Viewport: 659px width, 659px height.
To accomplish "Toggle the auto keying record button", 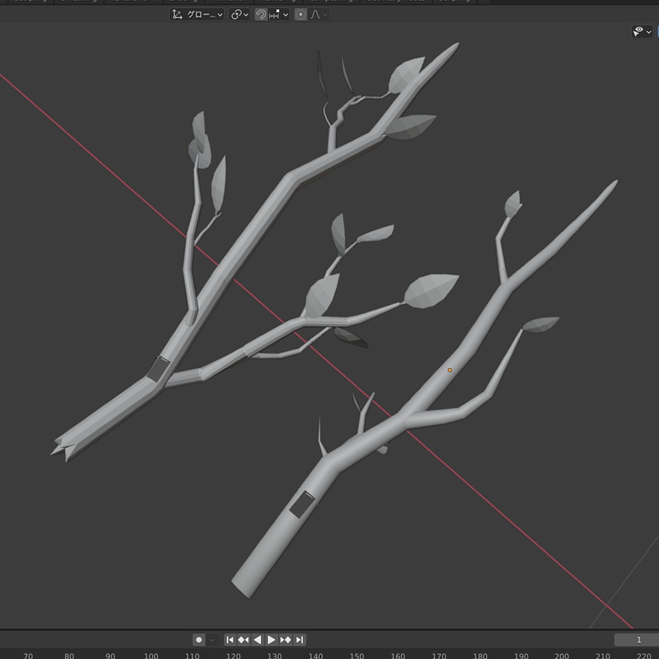I will point(200,640).
